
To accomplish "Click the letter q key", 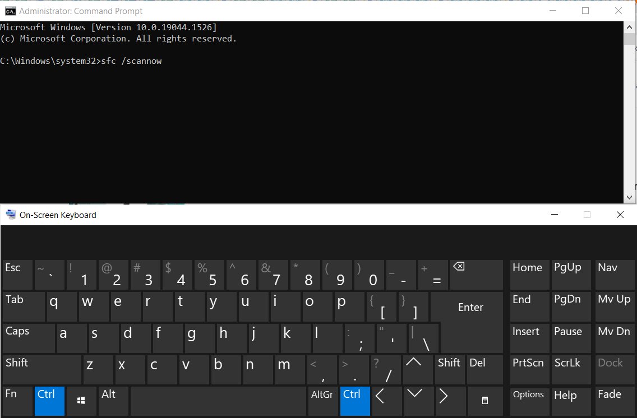I will pyautogui.click(x=61, y=306).
